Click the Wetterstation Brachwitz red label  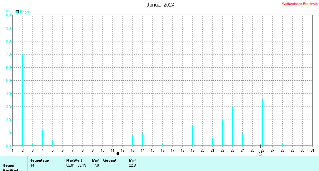(300, 4)
